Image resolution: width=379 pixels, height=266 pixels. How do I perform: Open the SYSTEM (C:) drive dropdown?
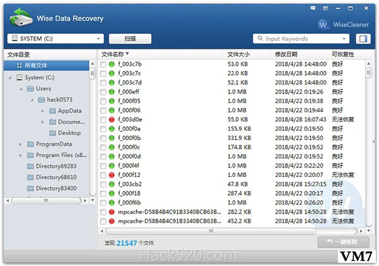click(56, 39)
